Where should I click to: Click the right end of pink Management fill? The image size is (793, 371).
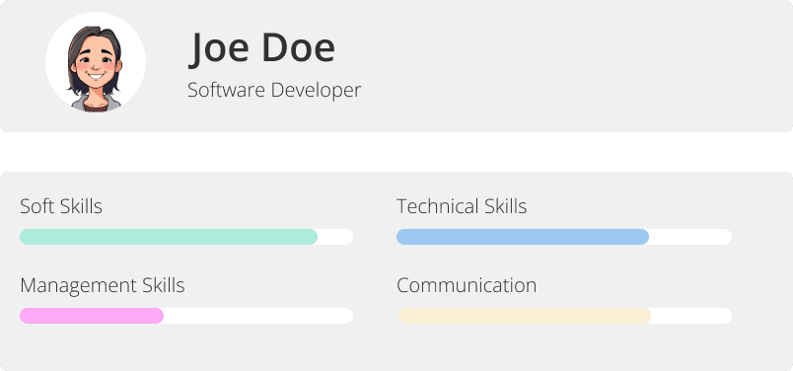(x=160, y=316)
